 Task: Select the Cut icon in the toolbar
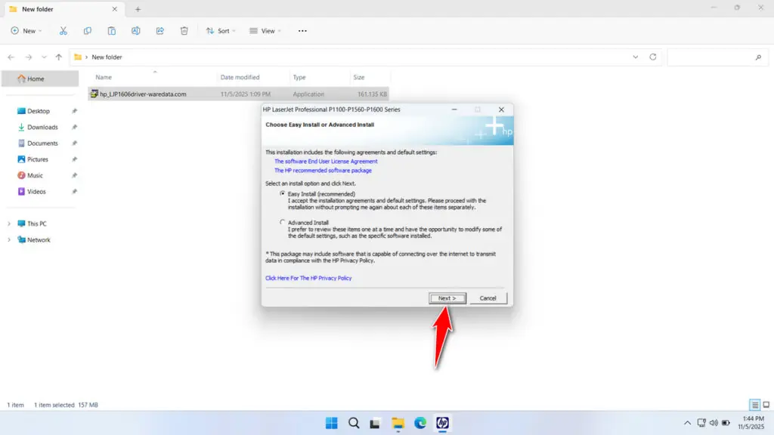click(63, 30)
